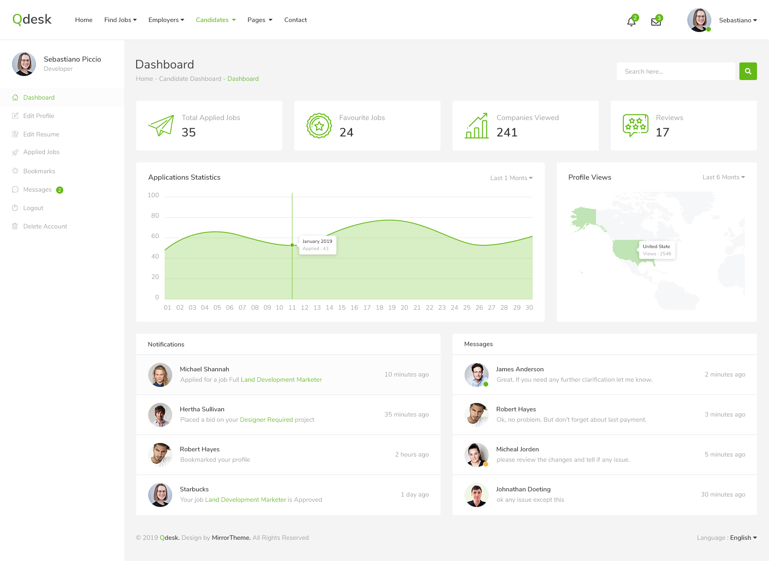Expand the Last 1 Monts dropdown

pyautogui.click(x=511, y=178)
